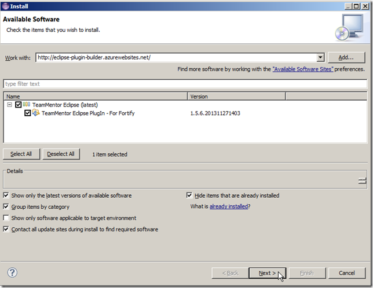Click the help question mark icon
Viewport: 373px width, 288px height.
click(12, 272)
